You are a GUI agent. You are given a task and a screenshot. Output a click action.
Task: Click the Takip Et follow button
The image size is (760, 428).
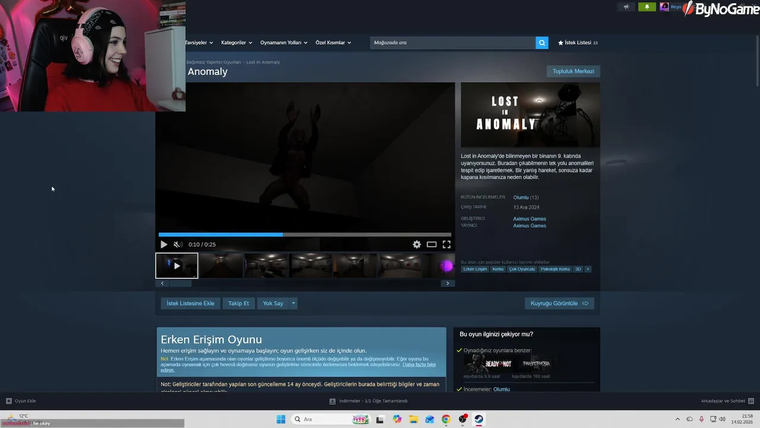[239, 303]
